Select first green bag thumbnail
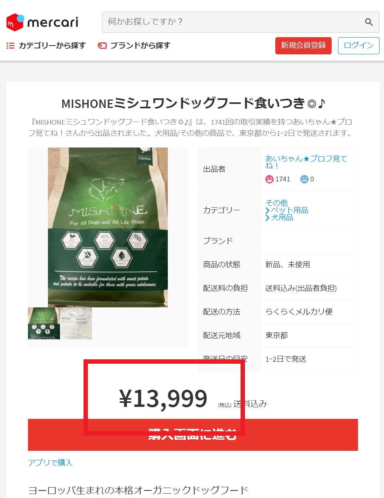 tap(44, 323)
